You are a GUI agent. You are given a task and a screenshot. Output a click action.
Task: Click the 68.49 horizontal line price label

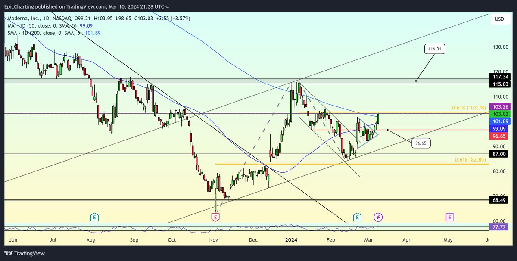499,200
